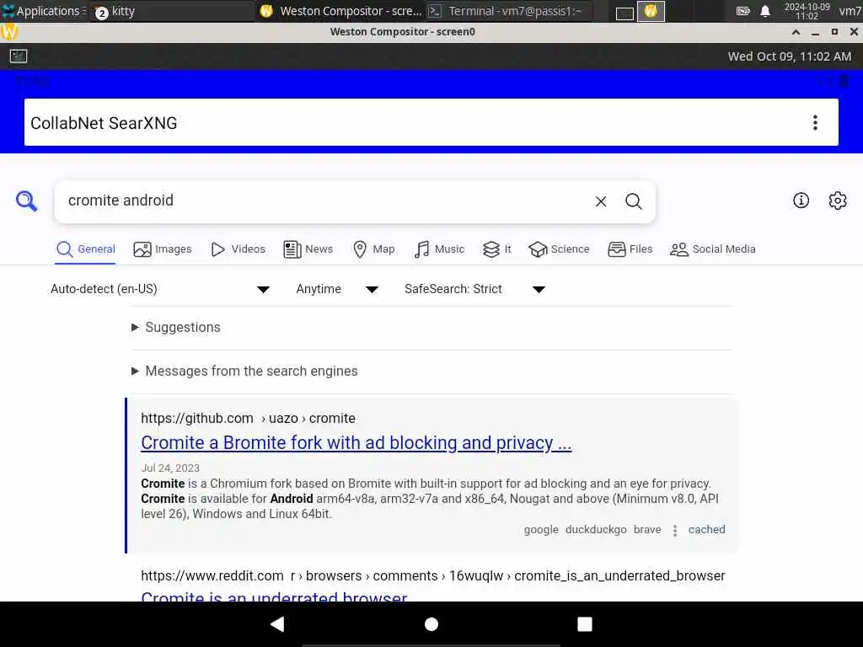Viewport: 863px width, 647px height.
Task: Submit search with magnifier button
Action: coord(634,201)
